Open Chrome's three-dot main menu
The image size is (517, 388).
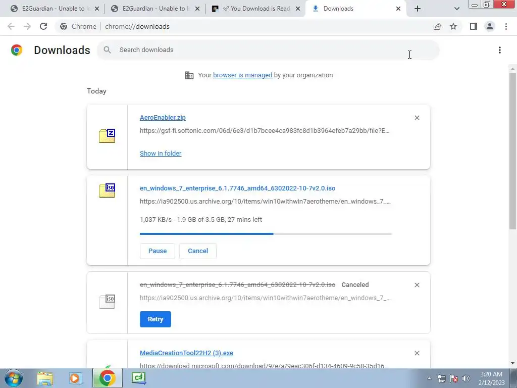click(506, 26)
